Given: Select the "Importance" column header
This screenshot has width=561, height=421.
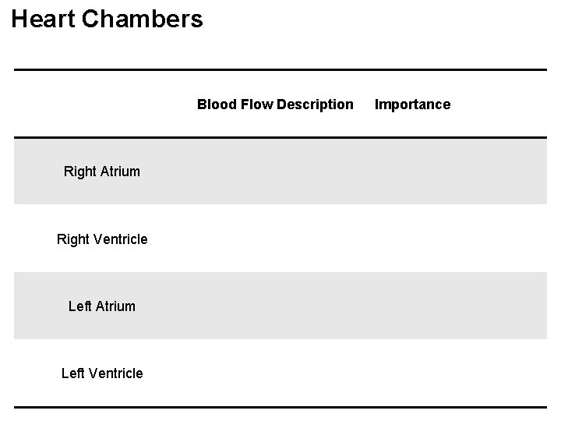Looking at the screenshot, I should [x=412, y=104].
